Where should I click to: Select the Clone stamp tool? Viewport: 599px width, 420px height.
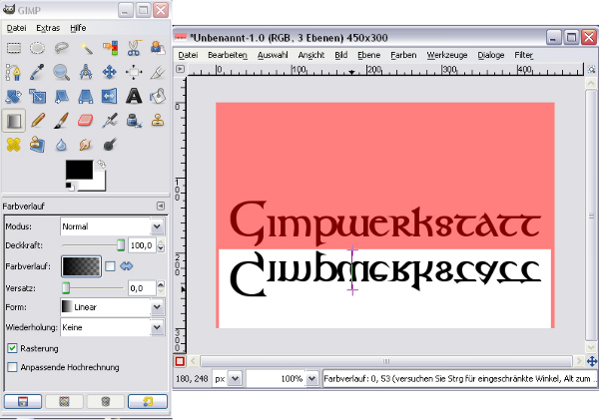[158, 121]
